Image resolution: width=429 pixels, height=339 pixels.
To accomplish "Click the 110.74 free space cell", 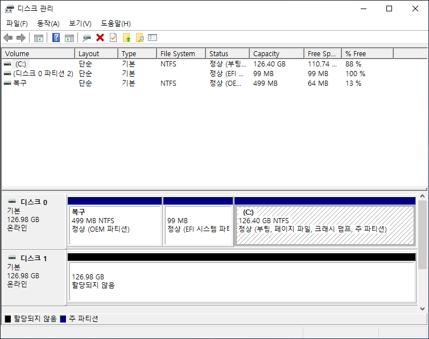I will [322, 64].
